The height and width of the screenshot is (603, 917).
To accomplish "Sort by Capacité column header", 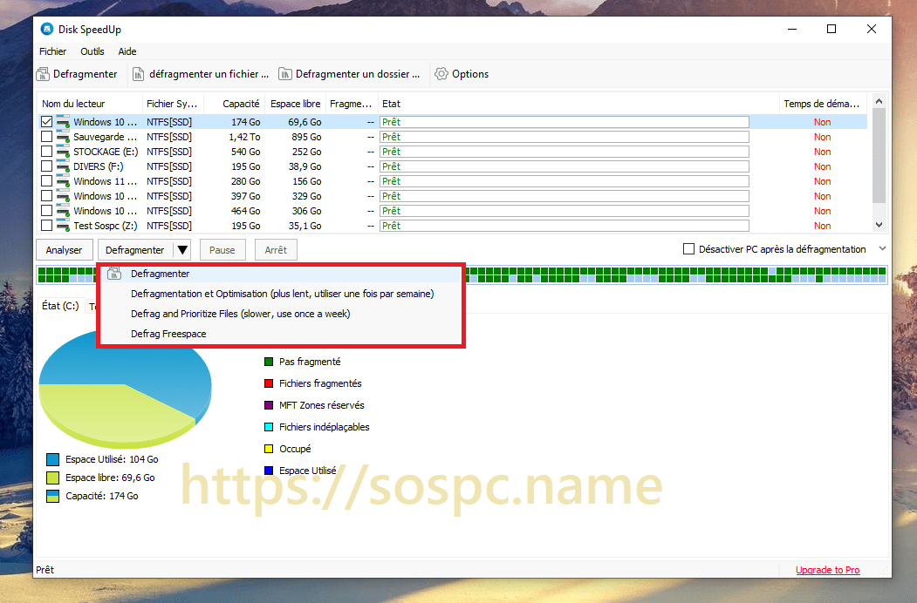I will [235, 104].
